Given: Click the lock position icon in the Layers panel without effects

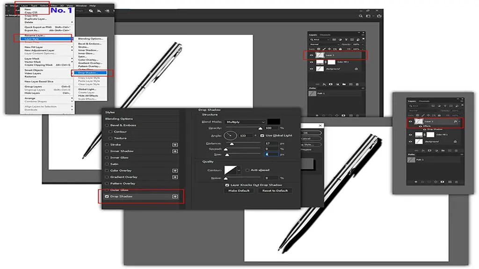Looking at the screenshot, I should coord(329,49).
